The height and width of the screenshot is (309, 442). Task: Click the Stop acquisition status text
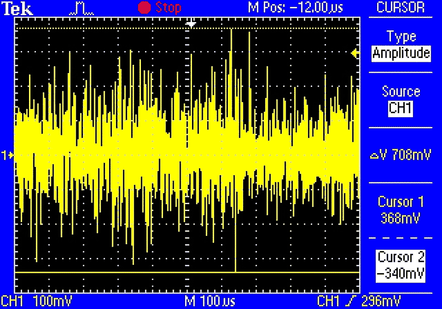[x=168, y=7]
